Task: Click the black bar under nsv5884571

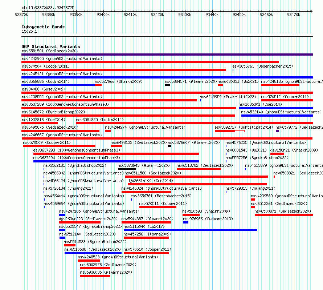Action: (167, 85)
